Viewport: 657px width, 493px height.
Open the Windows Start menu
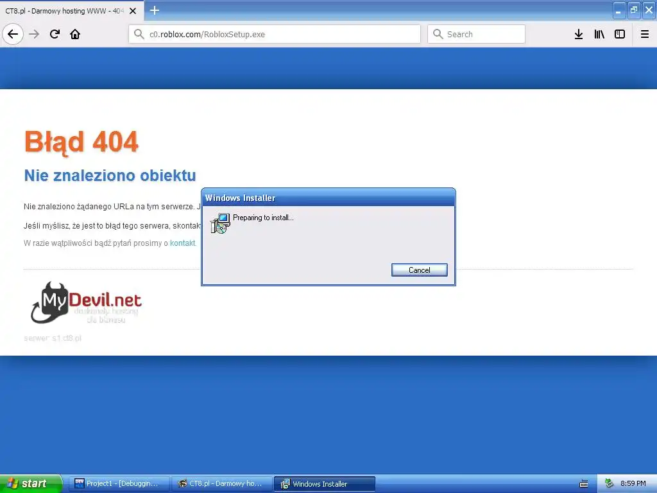[31, 483]
